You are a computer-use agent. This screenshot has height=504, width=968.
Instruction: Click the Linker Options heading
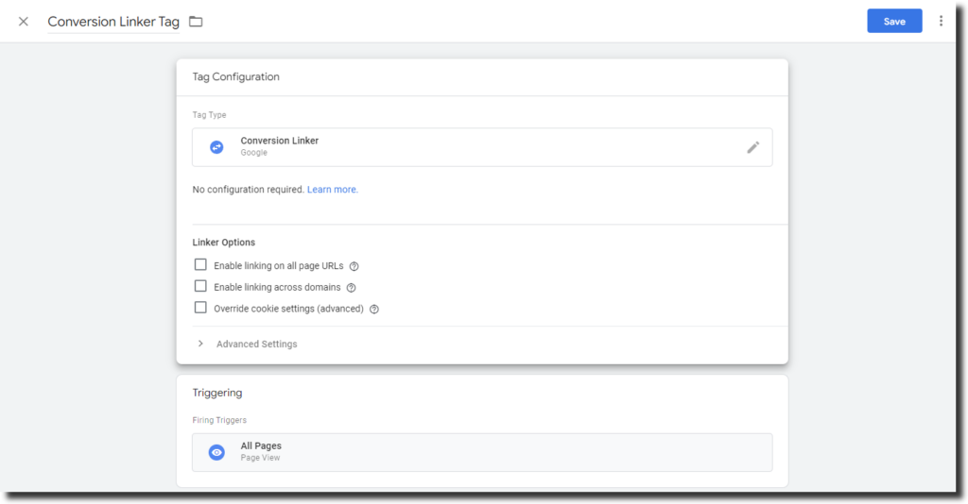click(223, 243)
